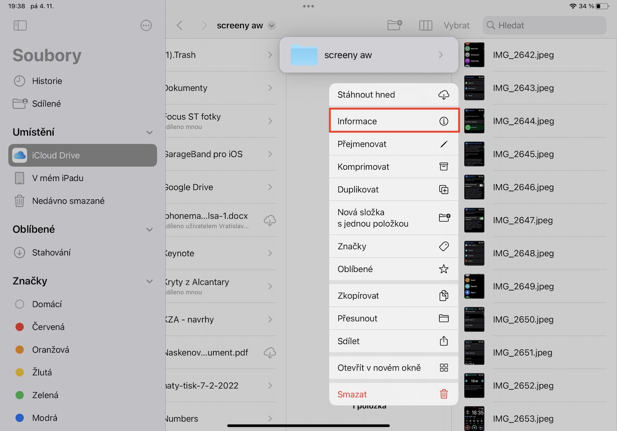Open the screeny aw title dropdown
The height and width of the screenshot is (431, 617).
pos(272,25)
